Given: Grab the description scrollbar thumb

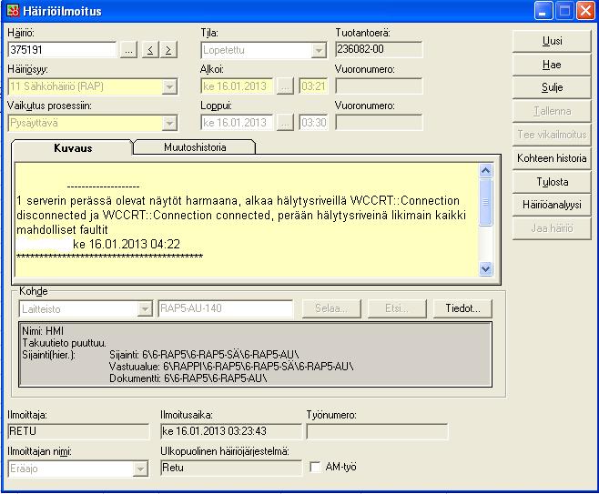Looking at the screenshot, I should click(485, 202).
